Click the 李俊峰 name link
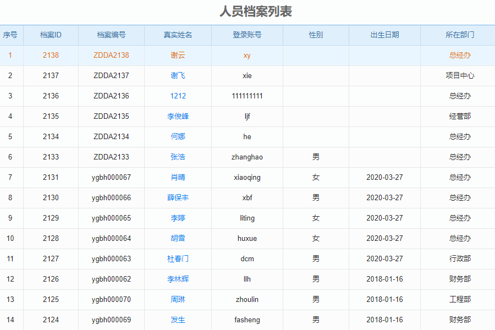Image resolution: width=495 pixels, height=330 pixels. point(178,116)
